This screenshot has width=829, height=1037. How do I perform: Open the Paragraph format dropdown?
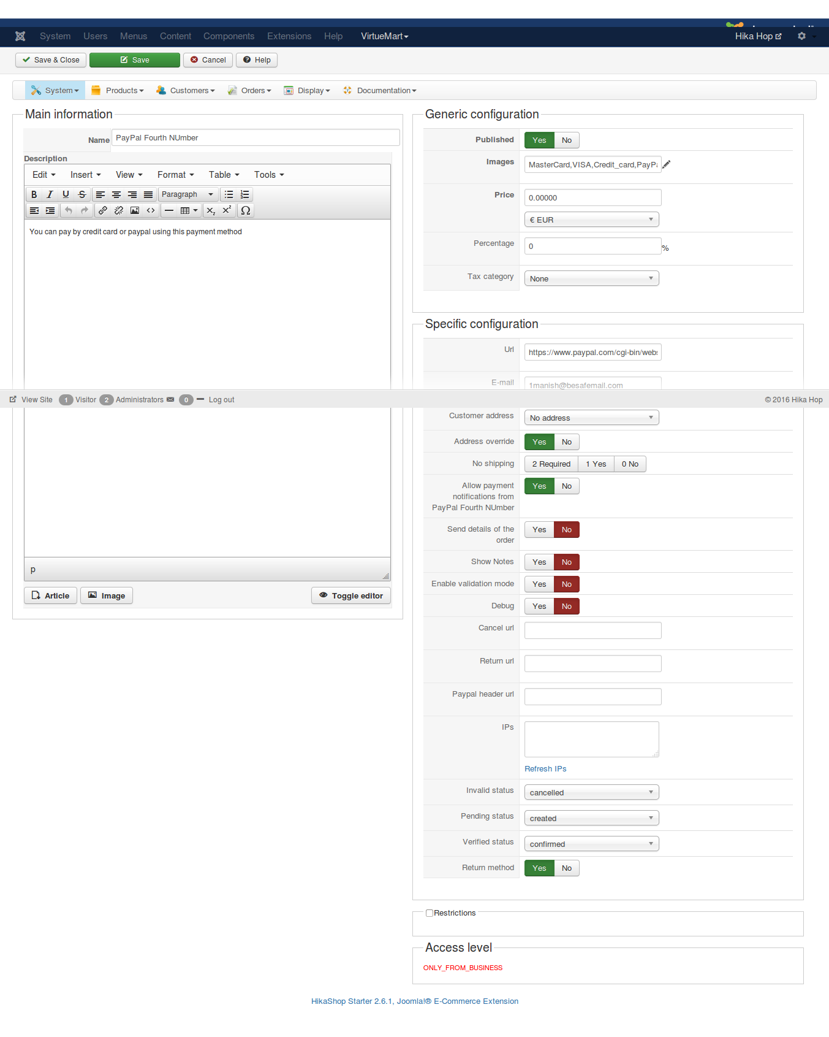(187, 194)
